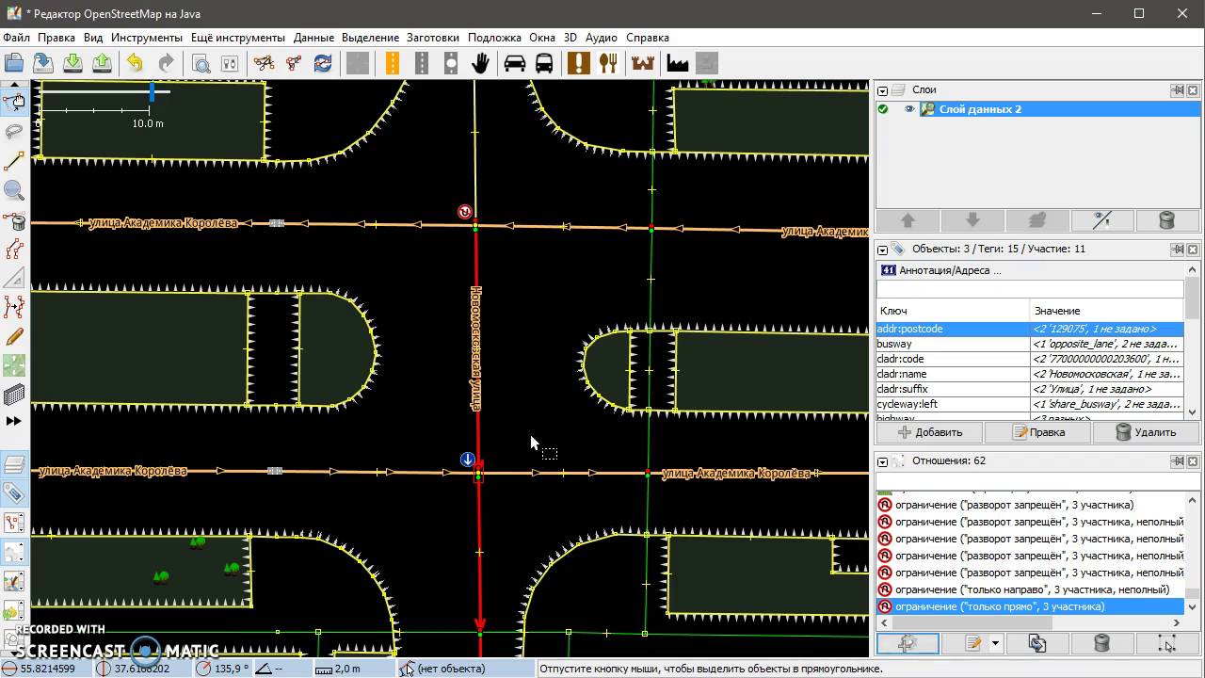The width and height of the screenshot is (1205, 678).
Task: Select the castle preset icon
Action: tap(643, 63)
